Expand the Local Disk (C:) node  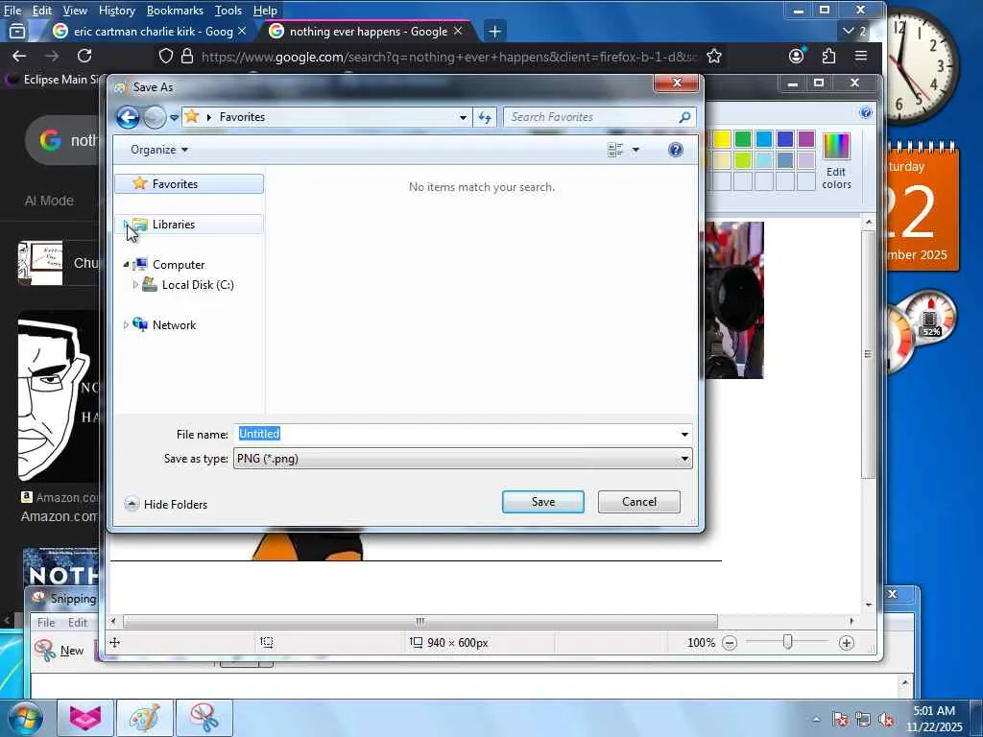click(x=135, y=284)
